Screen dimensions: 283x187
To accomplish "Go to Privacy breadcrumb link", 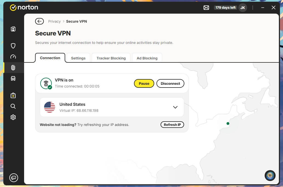I will click(x=54, y=21).
